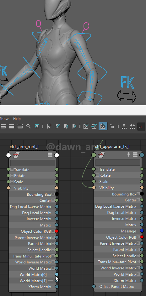
Task: Expand Parent Inverse Matrix on ctrl_arm_root_l
Action: 53,237
